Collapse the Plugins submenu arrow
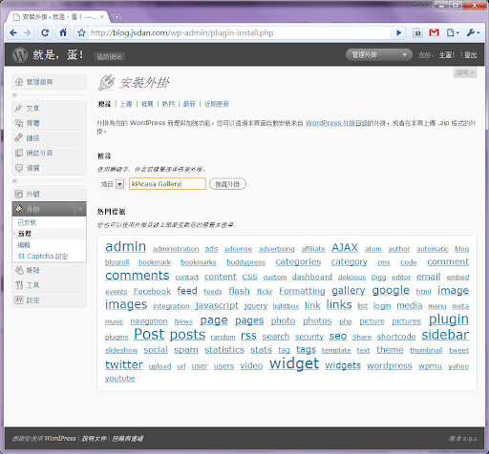Screen dimensions: 489x454 80,209
